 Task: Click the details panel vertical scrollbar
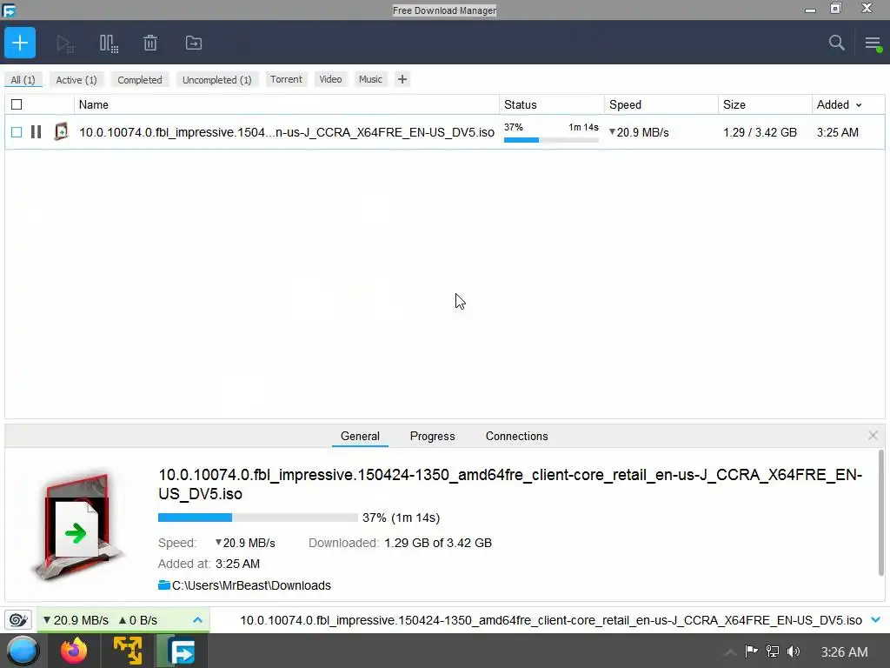pos(881,511)
